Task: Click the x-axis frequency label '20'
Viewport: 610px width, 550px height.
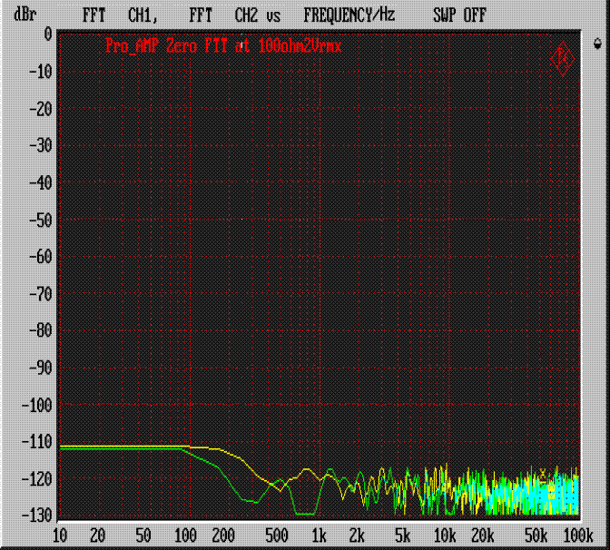Action: point(98,535)
